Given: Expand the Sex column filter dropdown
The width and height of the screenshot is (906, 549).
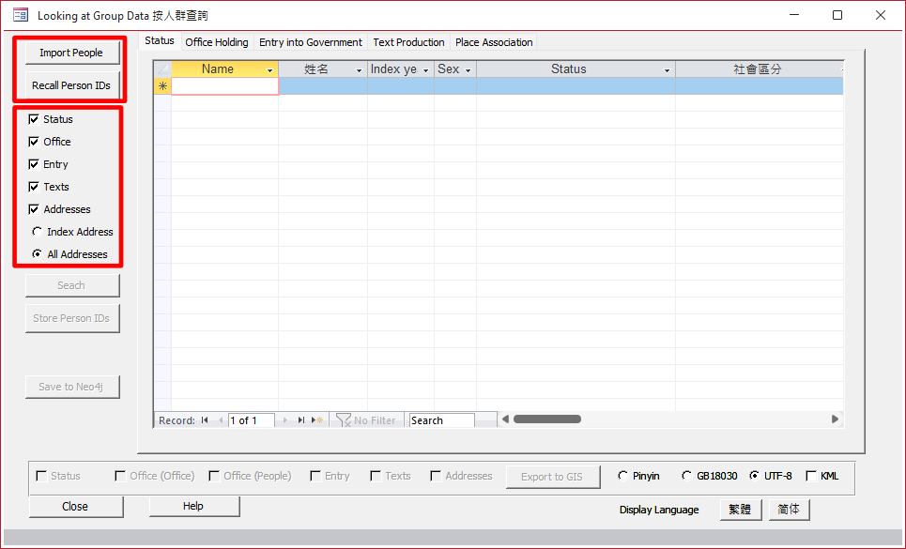Looking at the screenshot, I should pyautogui.click(x=468, y=70).
